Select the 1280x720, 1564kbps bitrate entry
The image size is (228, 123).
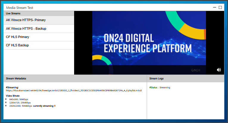pos(20,102)
